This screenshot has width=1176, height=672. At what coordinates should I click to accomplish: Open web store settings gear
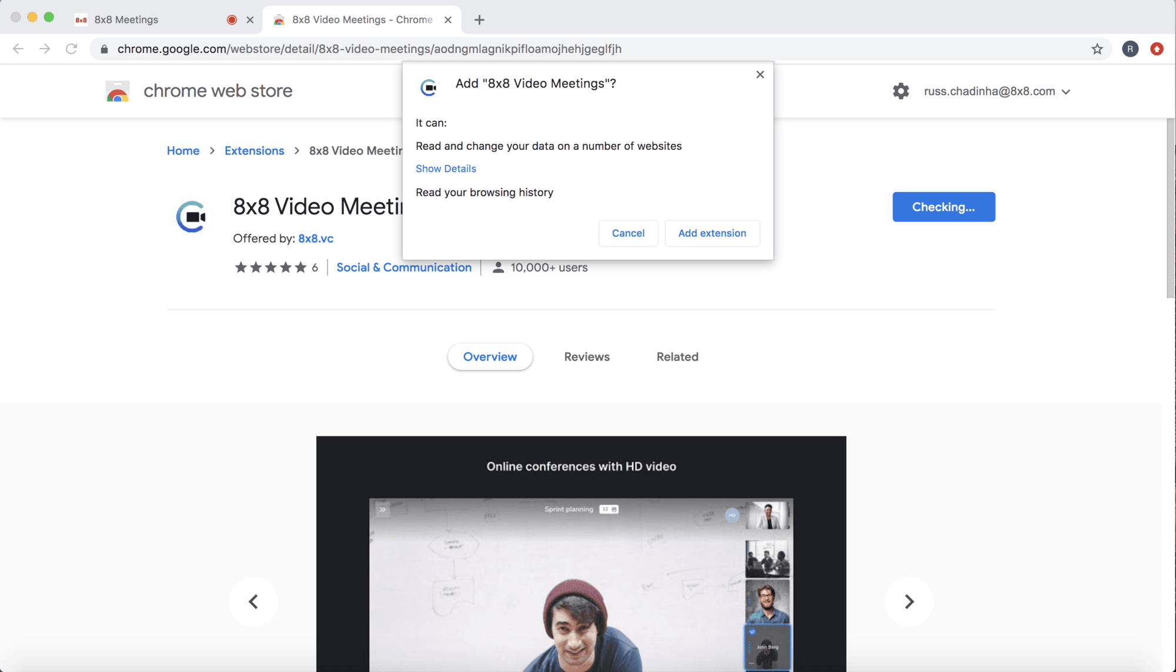pos(901,91)
